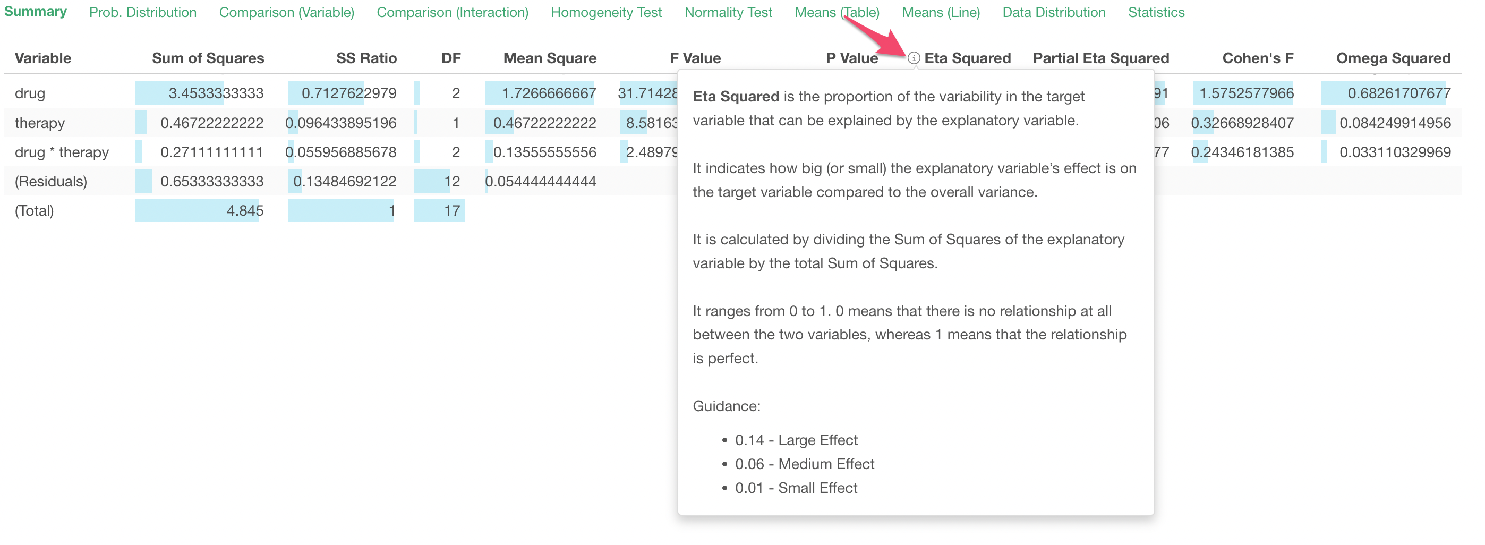Open the Prob. Distribution tab

click(142, 13)
